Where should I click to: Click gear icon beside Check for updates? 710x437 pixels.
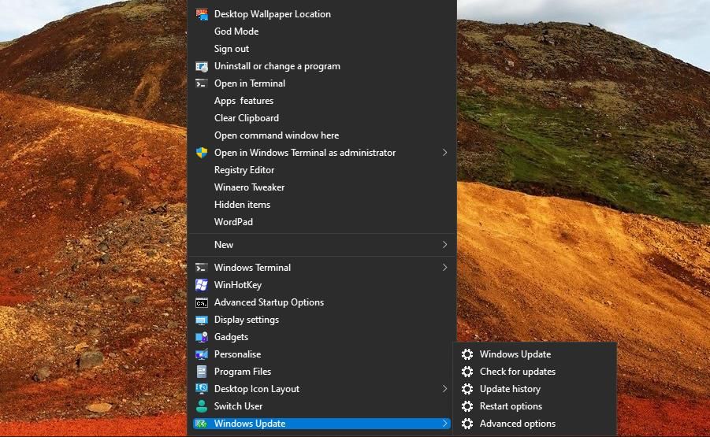pos(467,372)
